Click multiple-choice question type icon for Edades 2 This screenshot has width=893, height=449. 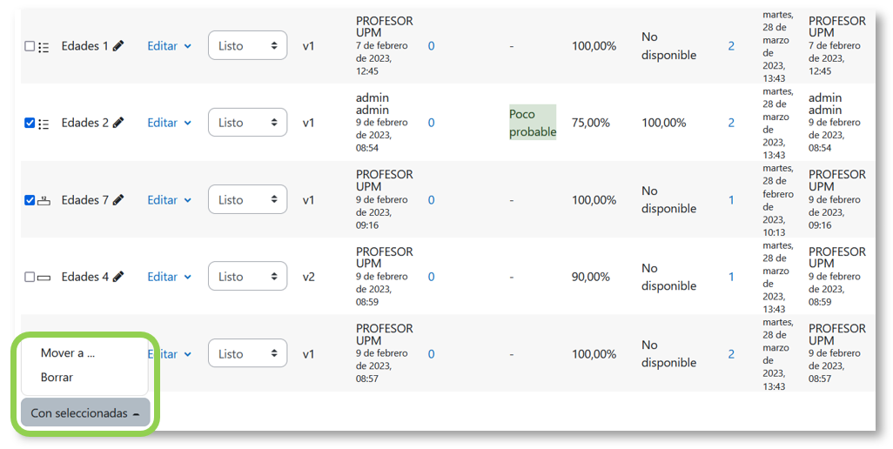[44, 124]
